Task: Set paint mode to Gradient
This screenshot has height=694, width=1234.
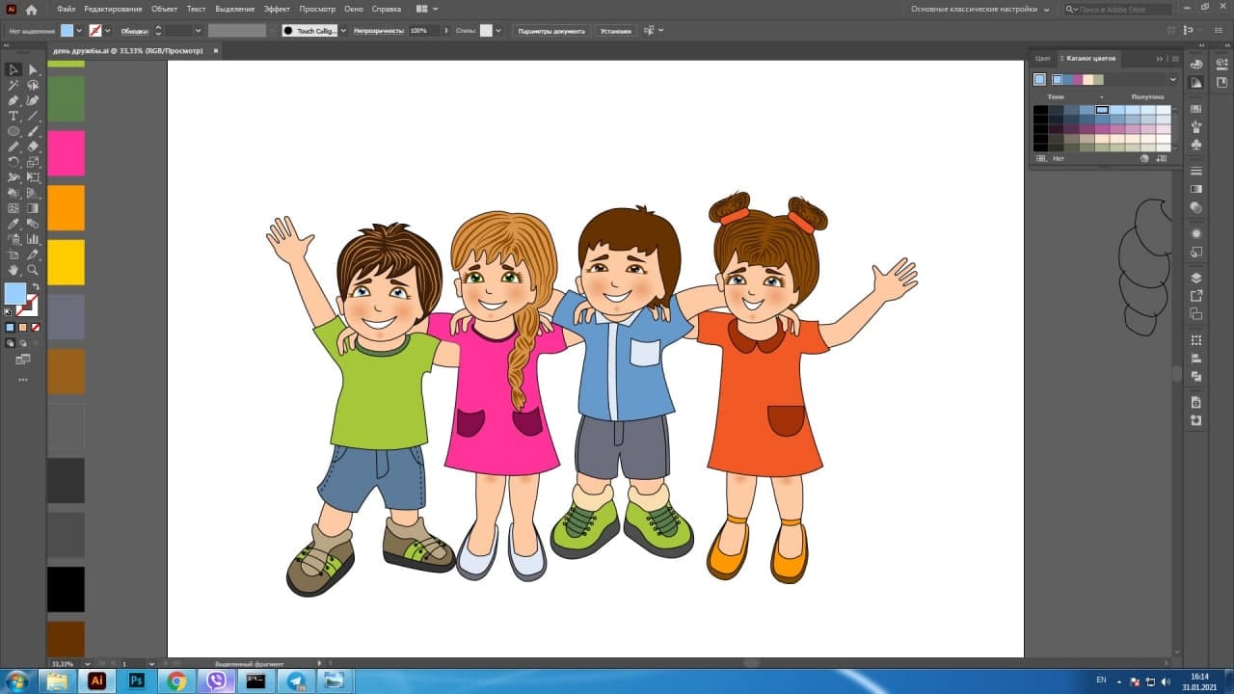Action: click(x=23, y=328)
